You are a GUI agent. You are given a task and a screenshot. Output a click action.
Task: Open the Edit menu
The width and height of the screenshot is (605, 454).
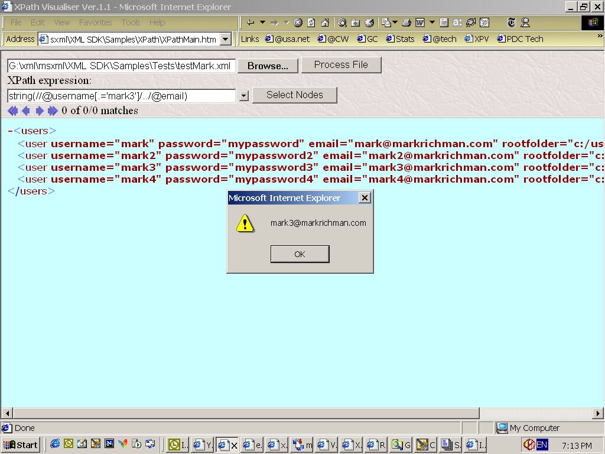(38, 23)
